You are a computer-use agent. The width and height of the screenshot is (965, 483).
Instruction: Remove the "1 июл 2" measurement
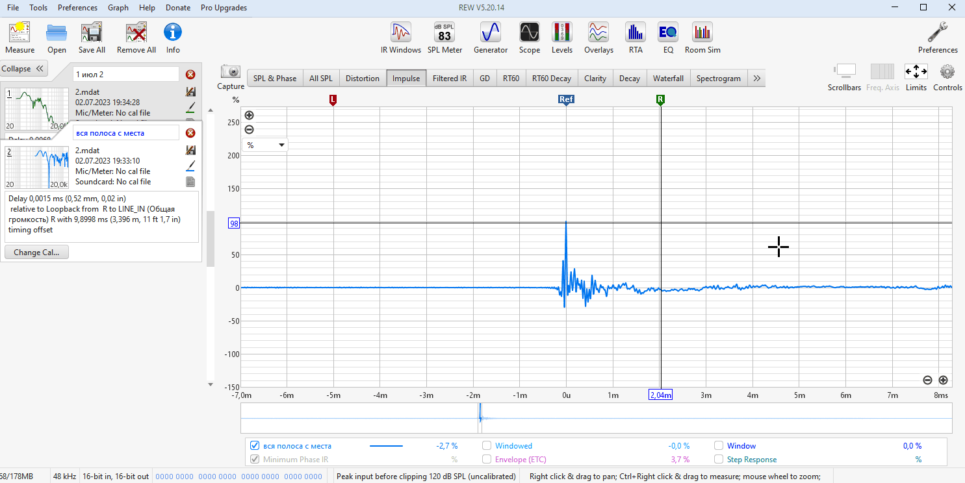pyautogui.click(x=190, y=75)
